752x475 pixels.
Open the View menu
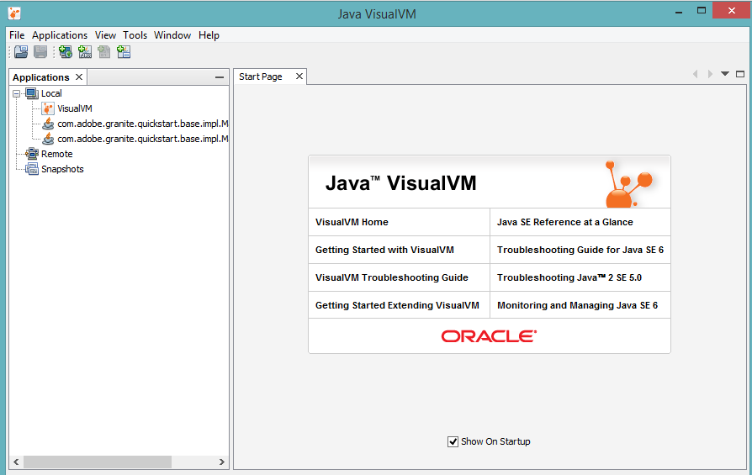click(105, 35)
